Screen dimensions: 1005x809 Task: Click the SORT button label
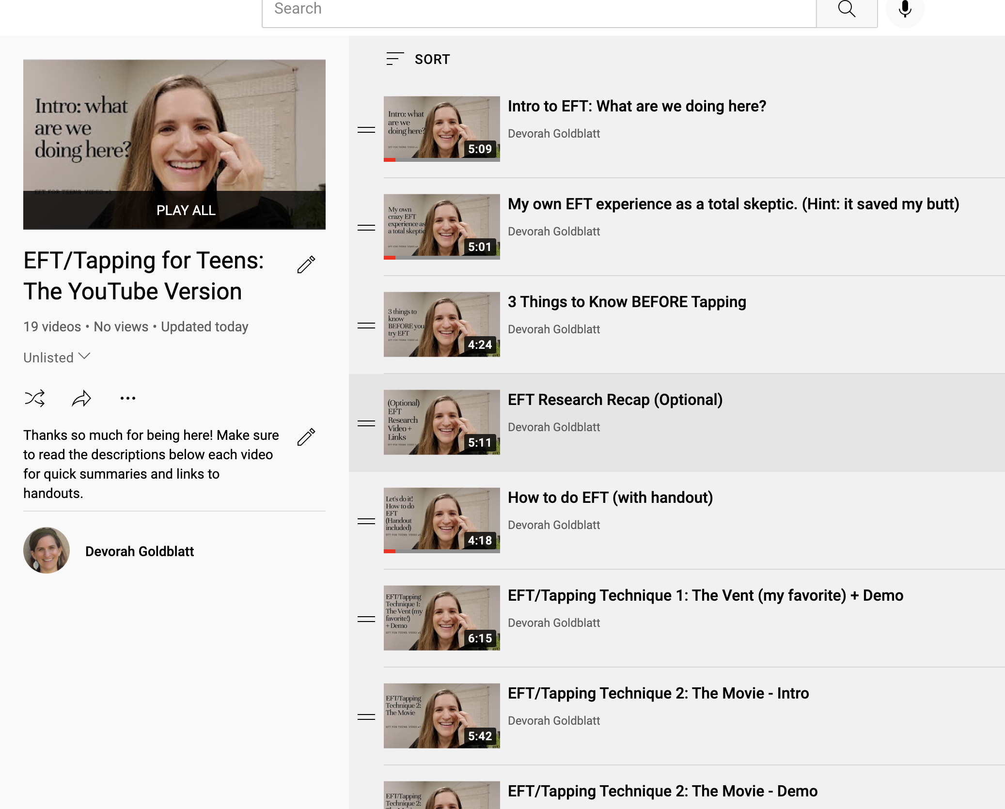click(x=432, y=59)
